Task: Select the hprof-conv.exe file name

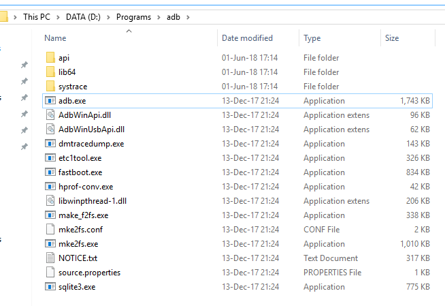Action: [86, 187]
